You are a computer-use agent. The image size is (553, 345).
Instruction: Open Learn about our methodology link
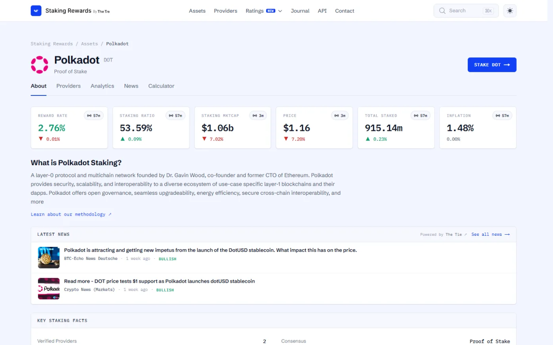[71, 214]
